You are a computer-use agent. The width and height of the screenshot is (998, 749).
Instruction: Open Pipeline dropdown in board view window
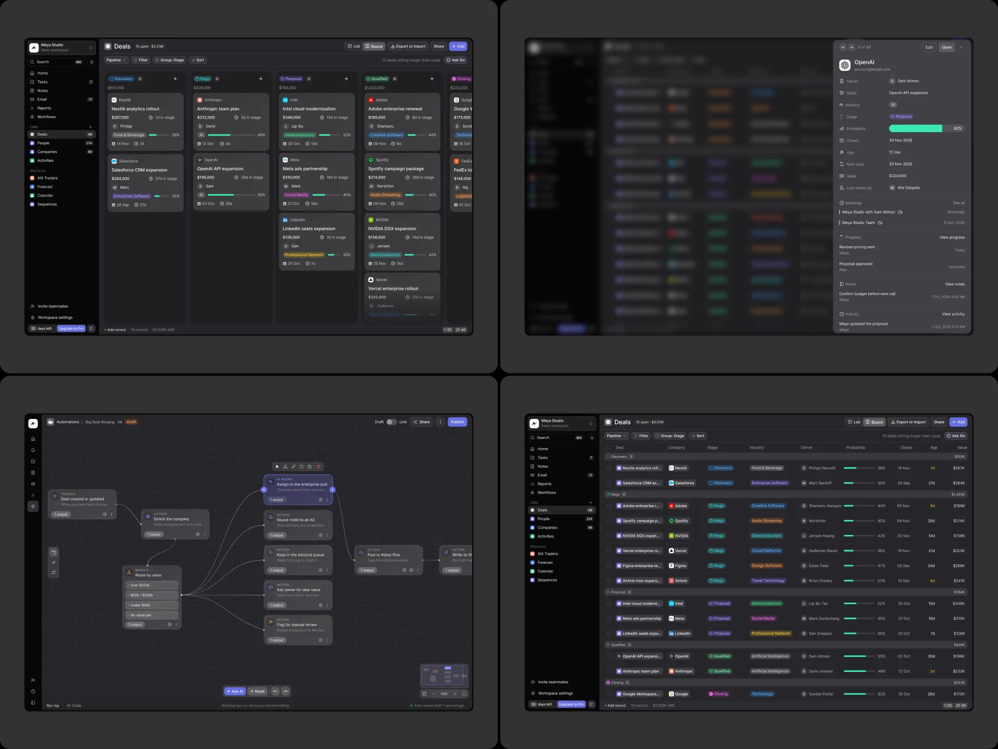pos(116,60)
